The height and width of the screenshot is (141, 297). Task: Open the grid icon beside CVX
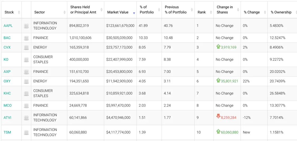(26, 48)
